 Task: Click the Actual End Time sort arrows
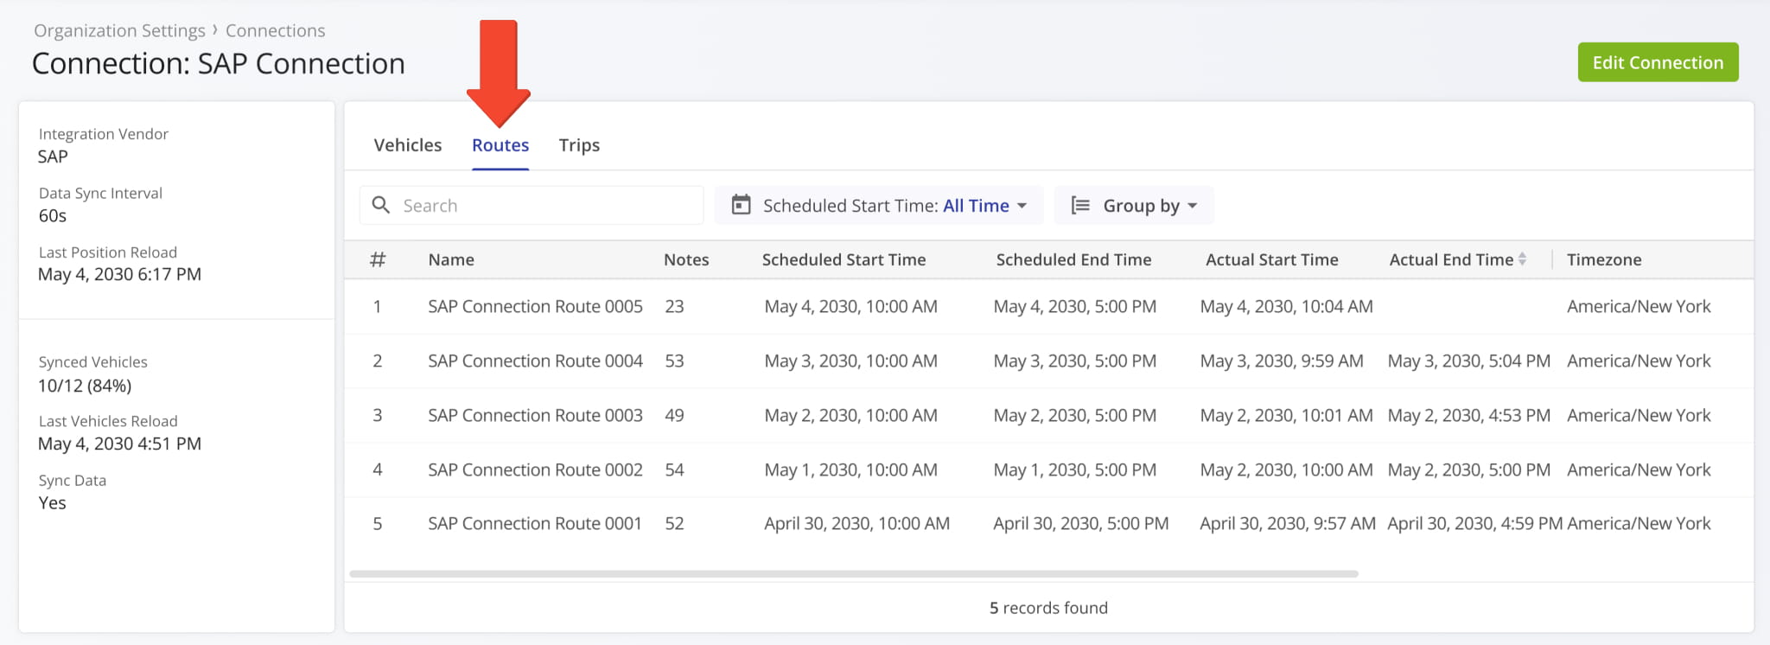pyautogui.click(x=1522, y=259)
